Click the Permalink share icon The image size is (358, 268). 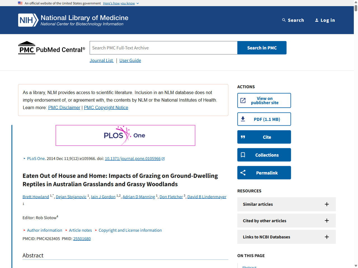243,173
